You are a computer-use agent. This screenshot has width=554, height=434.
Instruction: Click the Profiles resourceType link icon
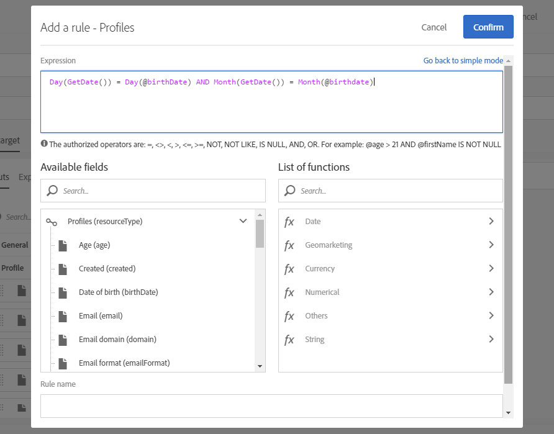click(x=52, y=222)
